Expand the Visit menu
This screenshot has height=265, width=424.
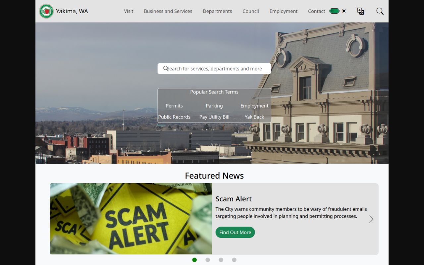point(129,11)
